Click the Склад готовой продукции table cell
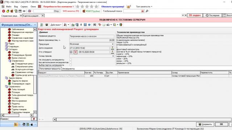 pyautogui.click(x=186, y=76)
